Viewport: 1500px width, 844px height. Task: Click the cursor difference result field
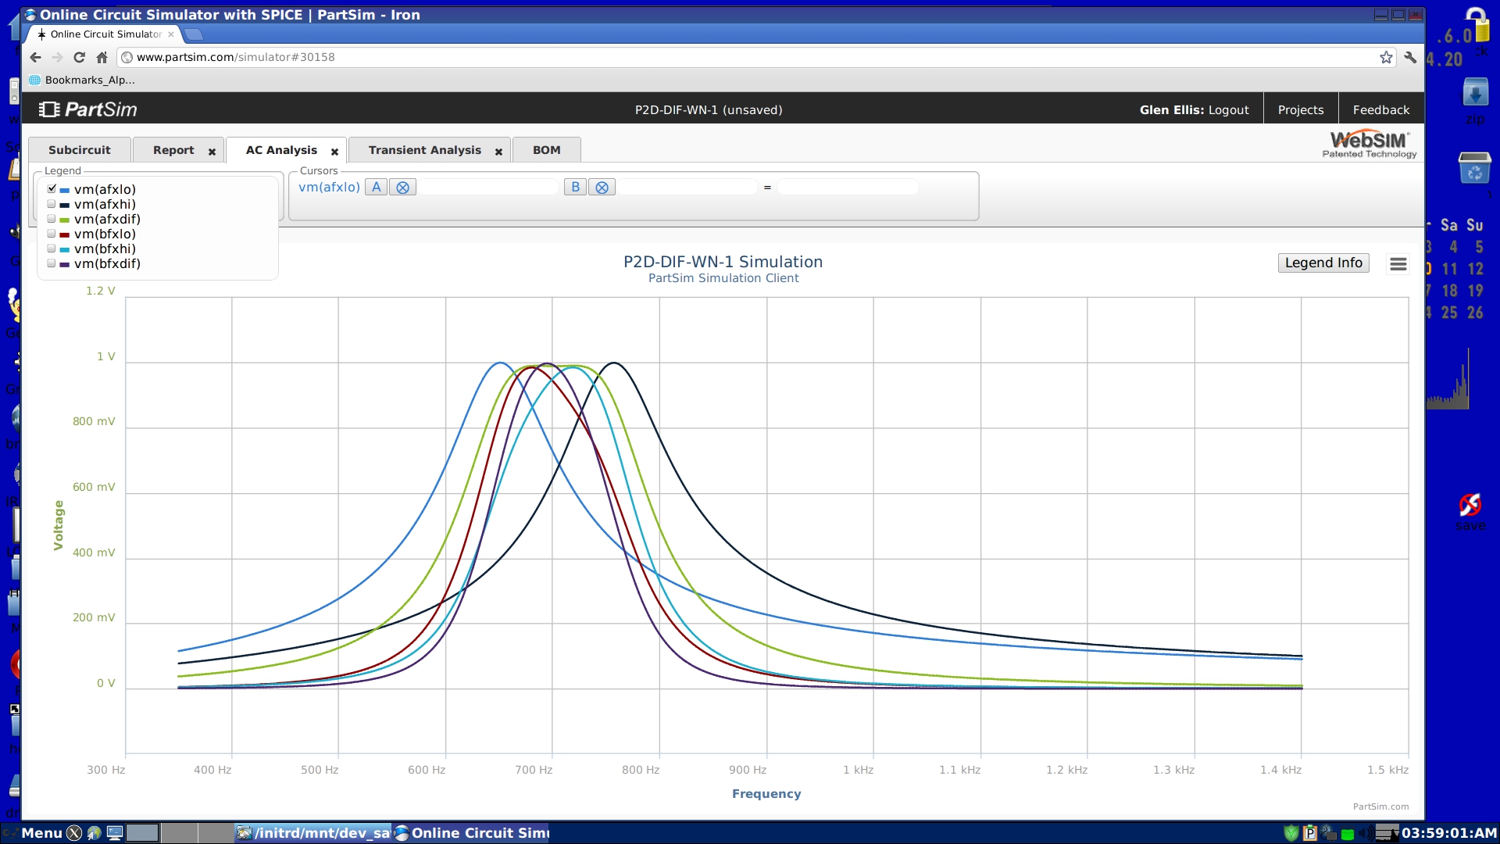(x=848, y=187)
